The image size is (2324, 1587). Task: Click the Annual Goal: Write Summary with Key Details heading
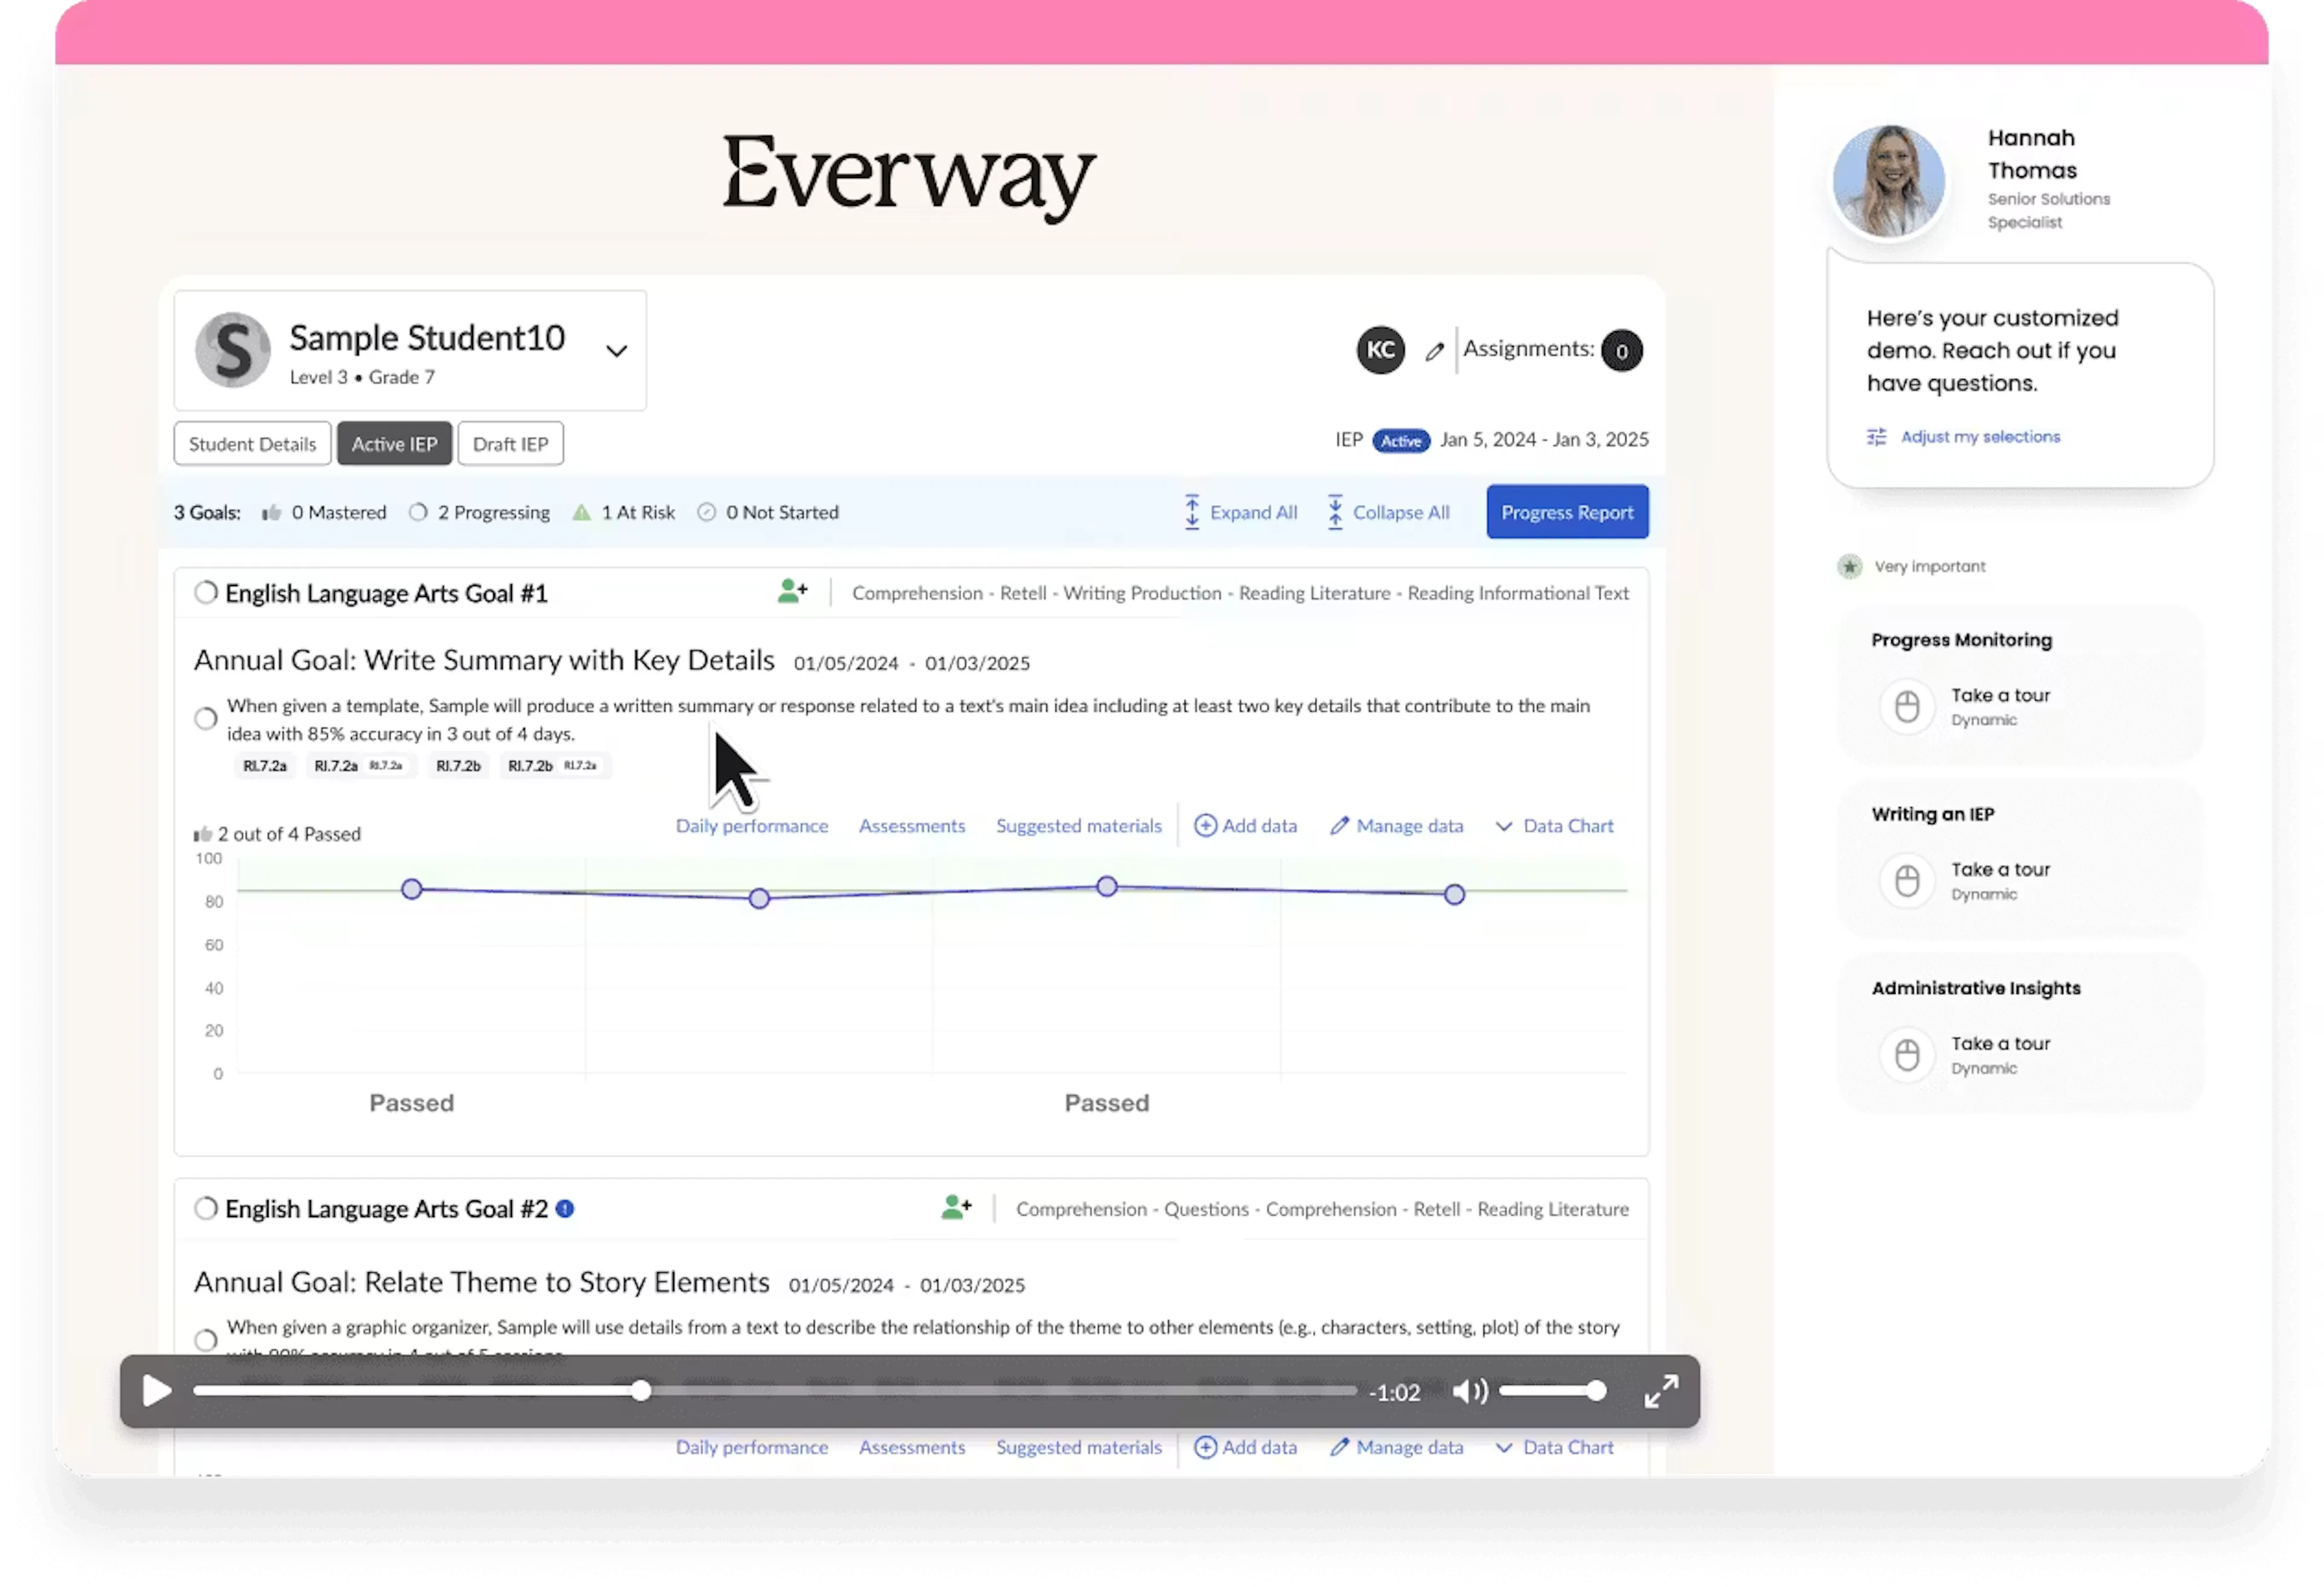tap(484, 661)
